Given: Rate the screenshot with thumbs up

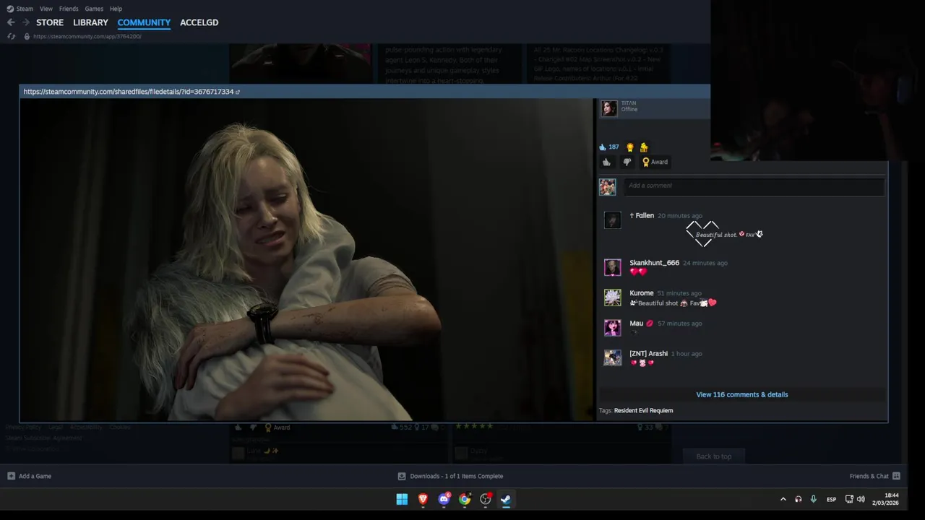Looking at the screenshot, I should [607, 162].
